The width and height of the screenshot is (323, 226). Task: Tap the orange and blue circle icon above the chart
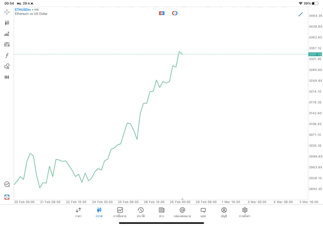pyautogui.click(x=175, y=13)
